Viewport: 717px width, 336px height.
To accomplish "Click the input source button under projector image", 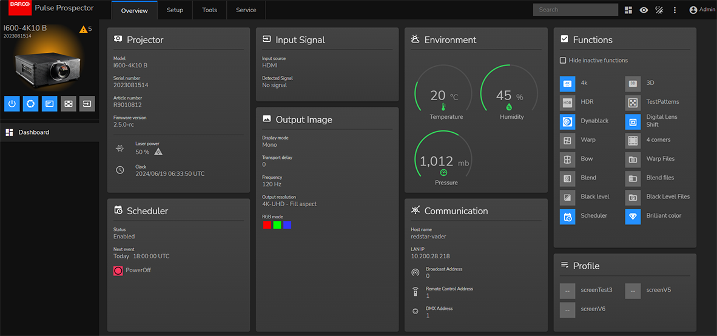I will click(87, 104).
